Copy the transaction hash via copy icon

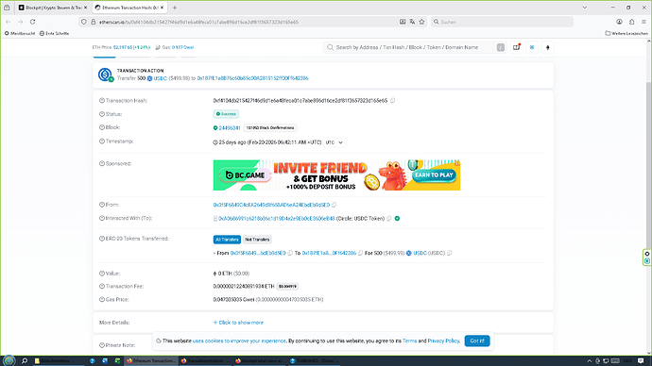pyautogui.click(x=392, y=100)
